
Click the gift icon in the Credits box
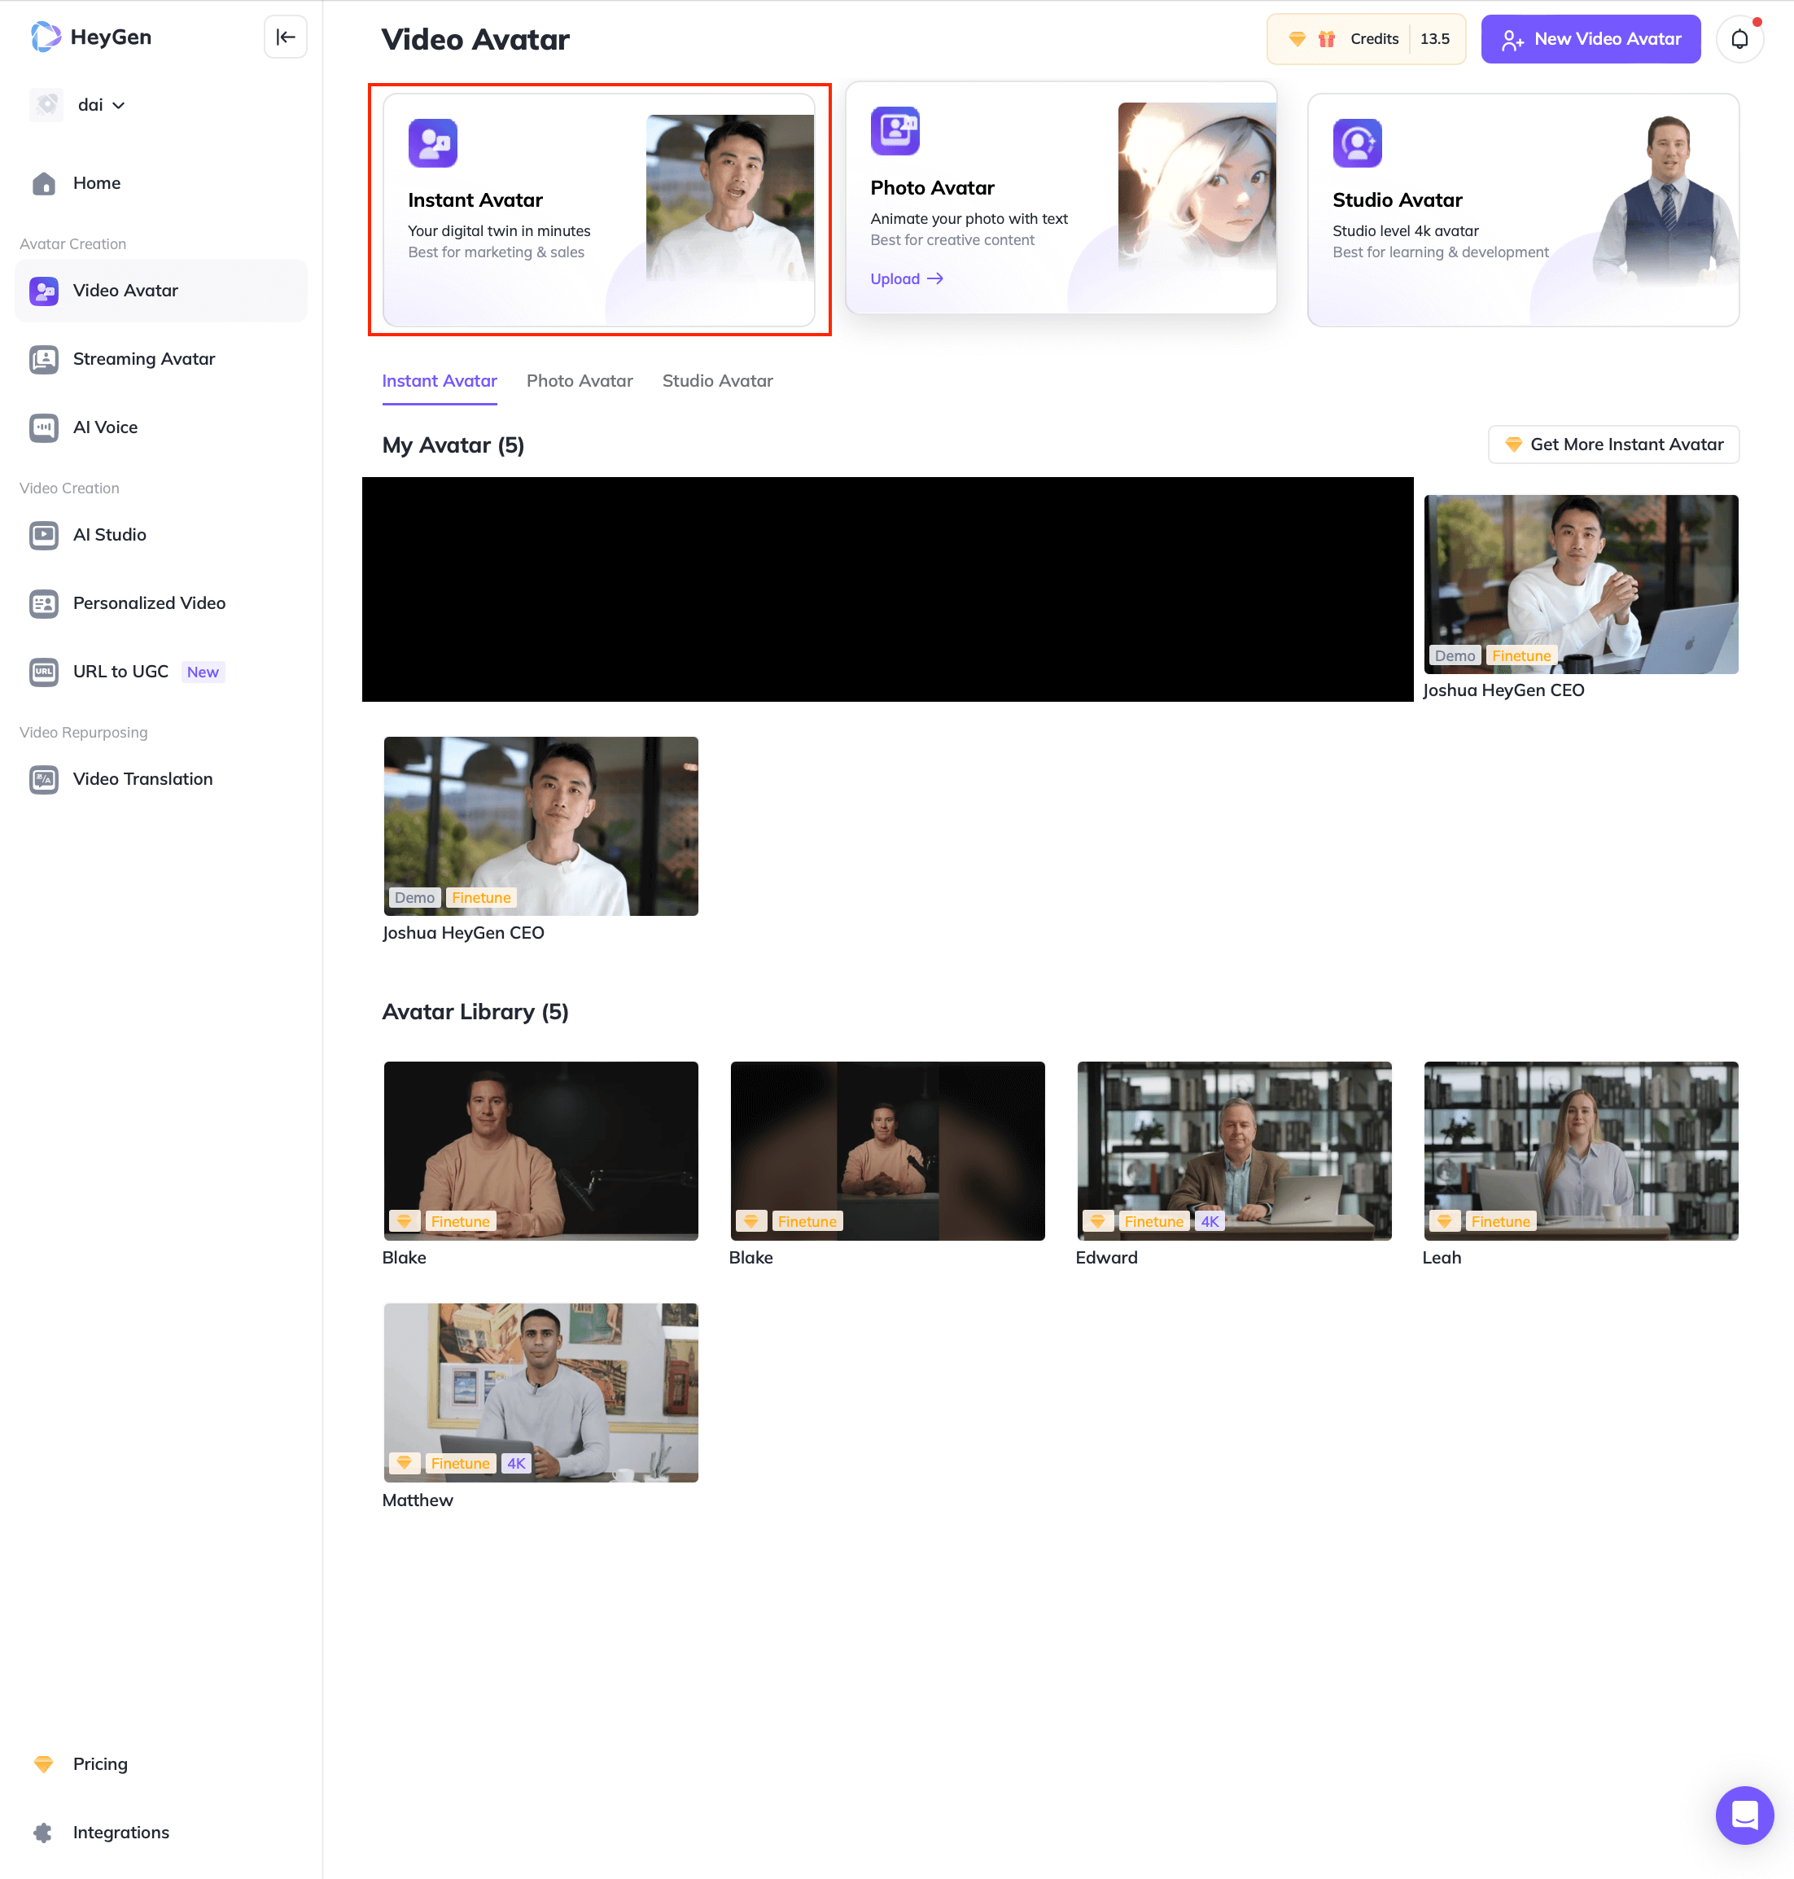tap(1327, 39)
